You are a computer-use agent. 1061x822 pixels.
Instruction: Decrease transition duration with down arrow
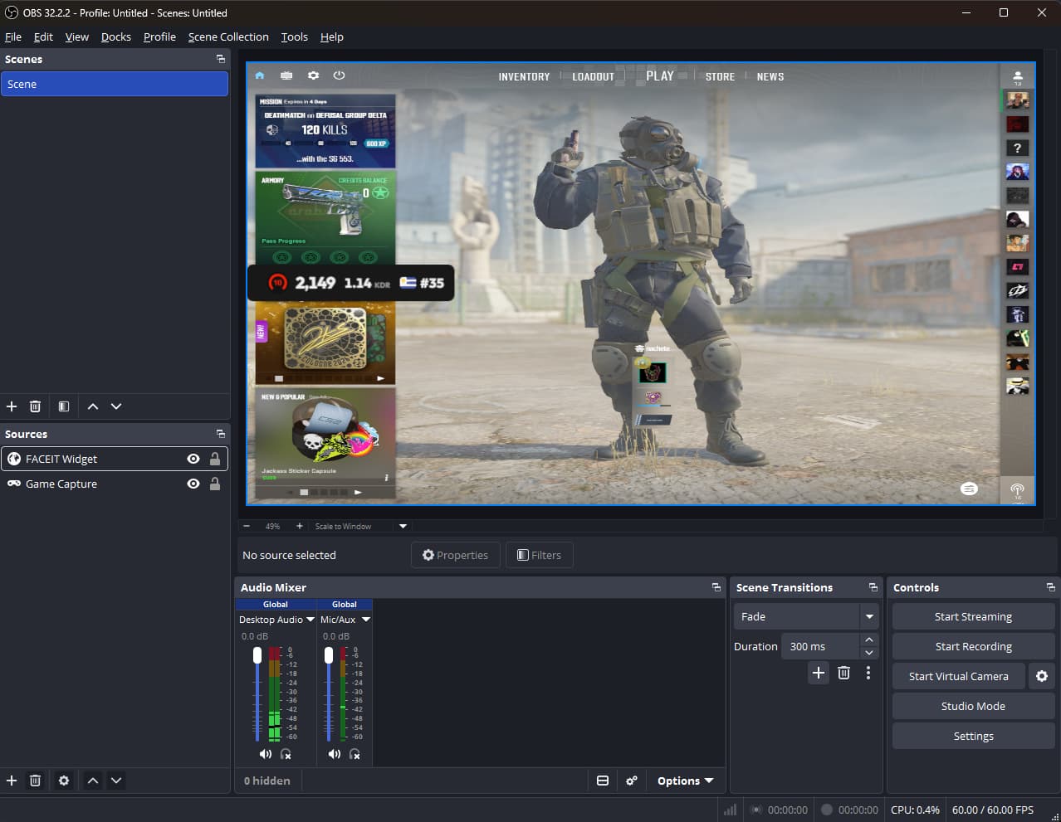[869, 653]
